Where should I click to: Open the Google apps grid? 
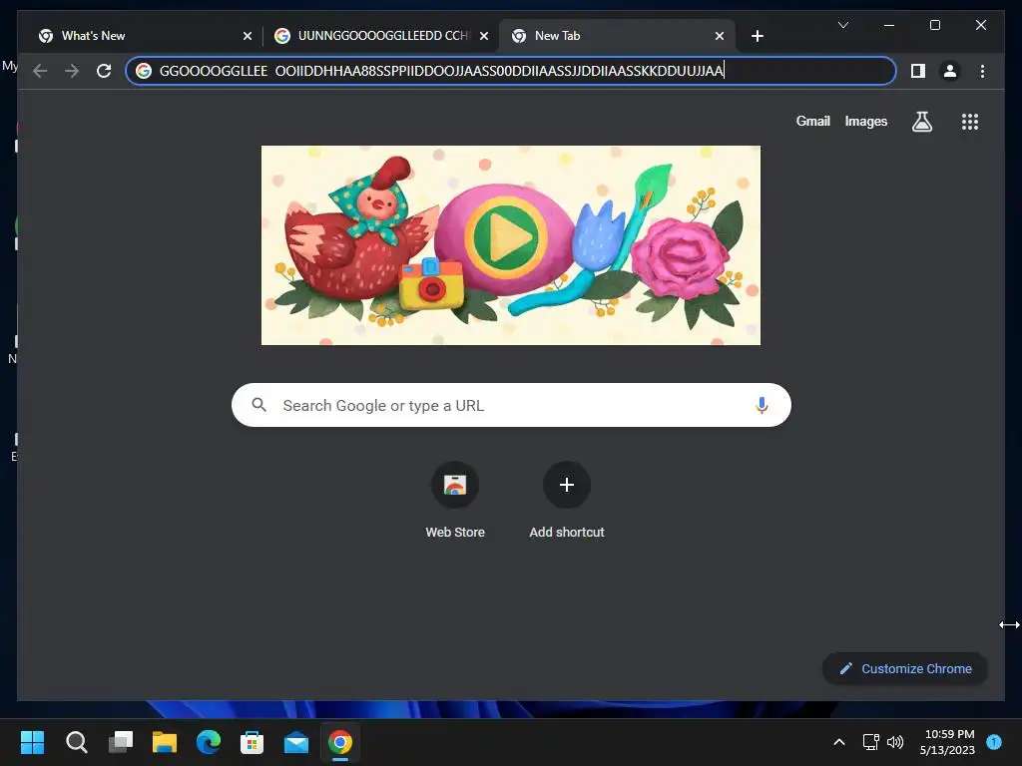[x=970, y=122]
